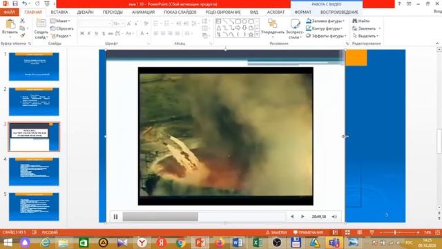
Task: Toggle italic formatting К
Action: pyautogui.click(x=89, y=33)
